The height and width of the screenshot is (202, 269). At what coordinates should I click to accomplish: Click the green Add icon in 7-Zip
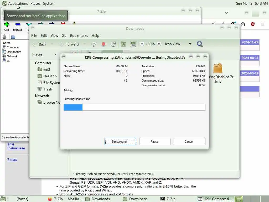pos(7,24)
